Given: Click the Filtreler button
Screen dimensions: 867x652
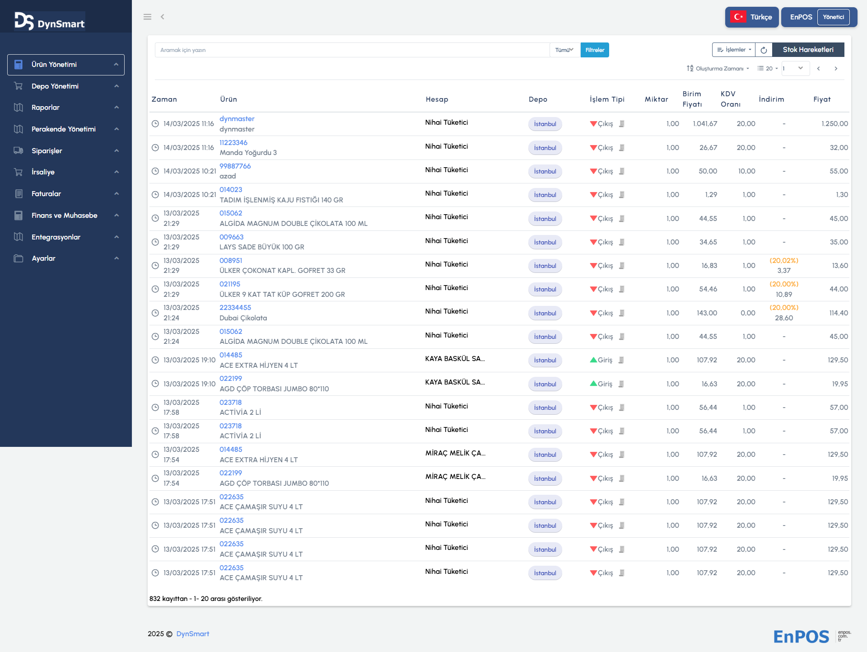Looking at the screenshot, I should coord(595,50).
